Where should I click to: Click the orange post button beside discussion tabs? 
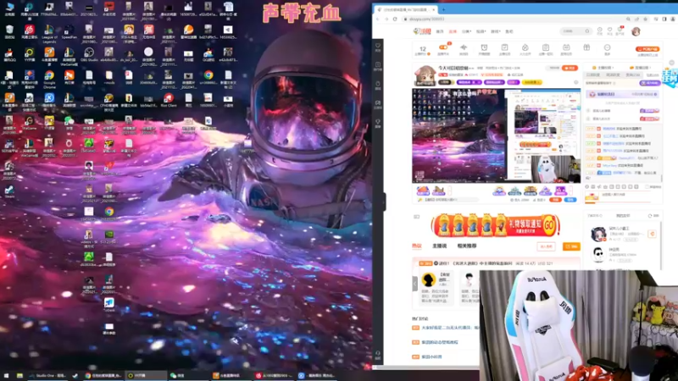[571, 246]
